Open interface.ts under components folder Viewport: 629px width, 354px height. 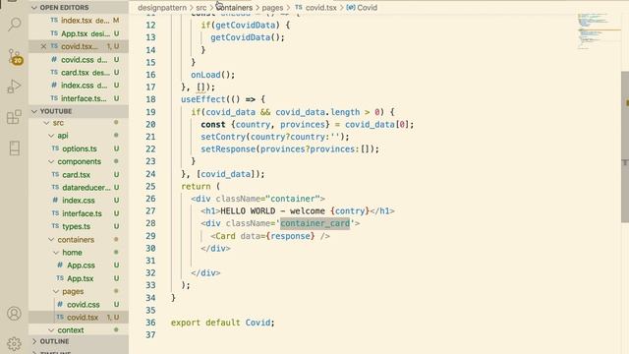point(79,214)
